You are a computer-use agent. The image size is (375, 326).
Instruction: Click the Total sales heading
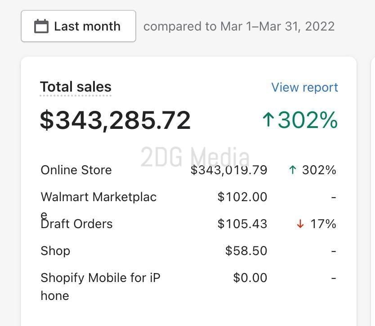pos(76,87)
